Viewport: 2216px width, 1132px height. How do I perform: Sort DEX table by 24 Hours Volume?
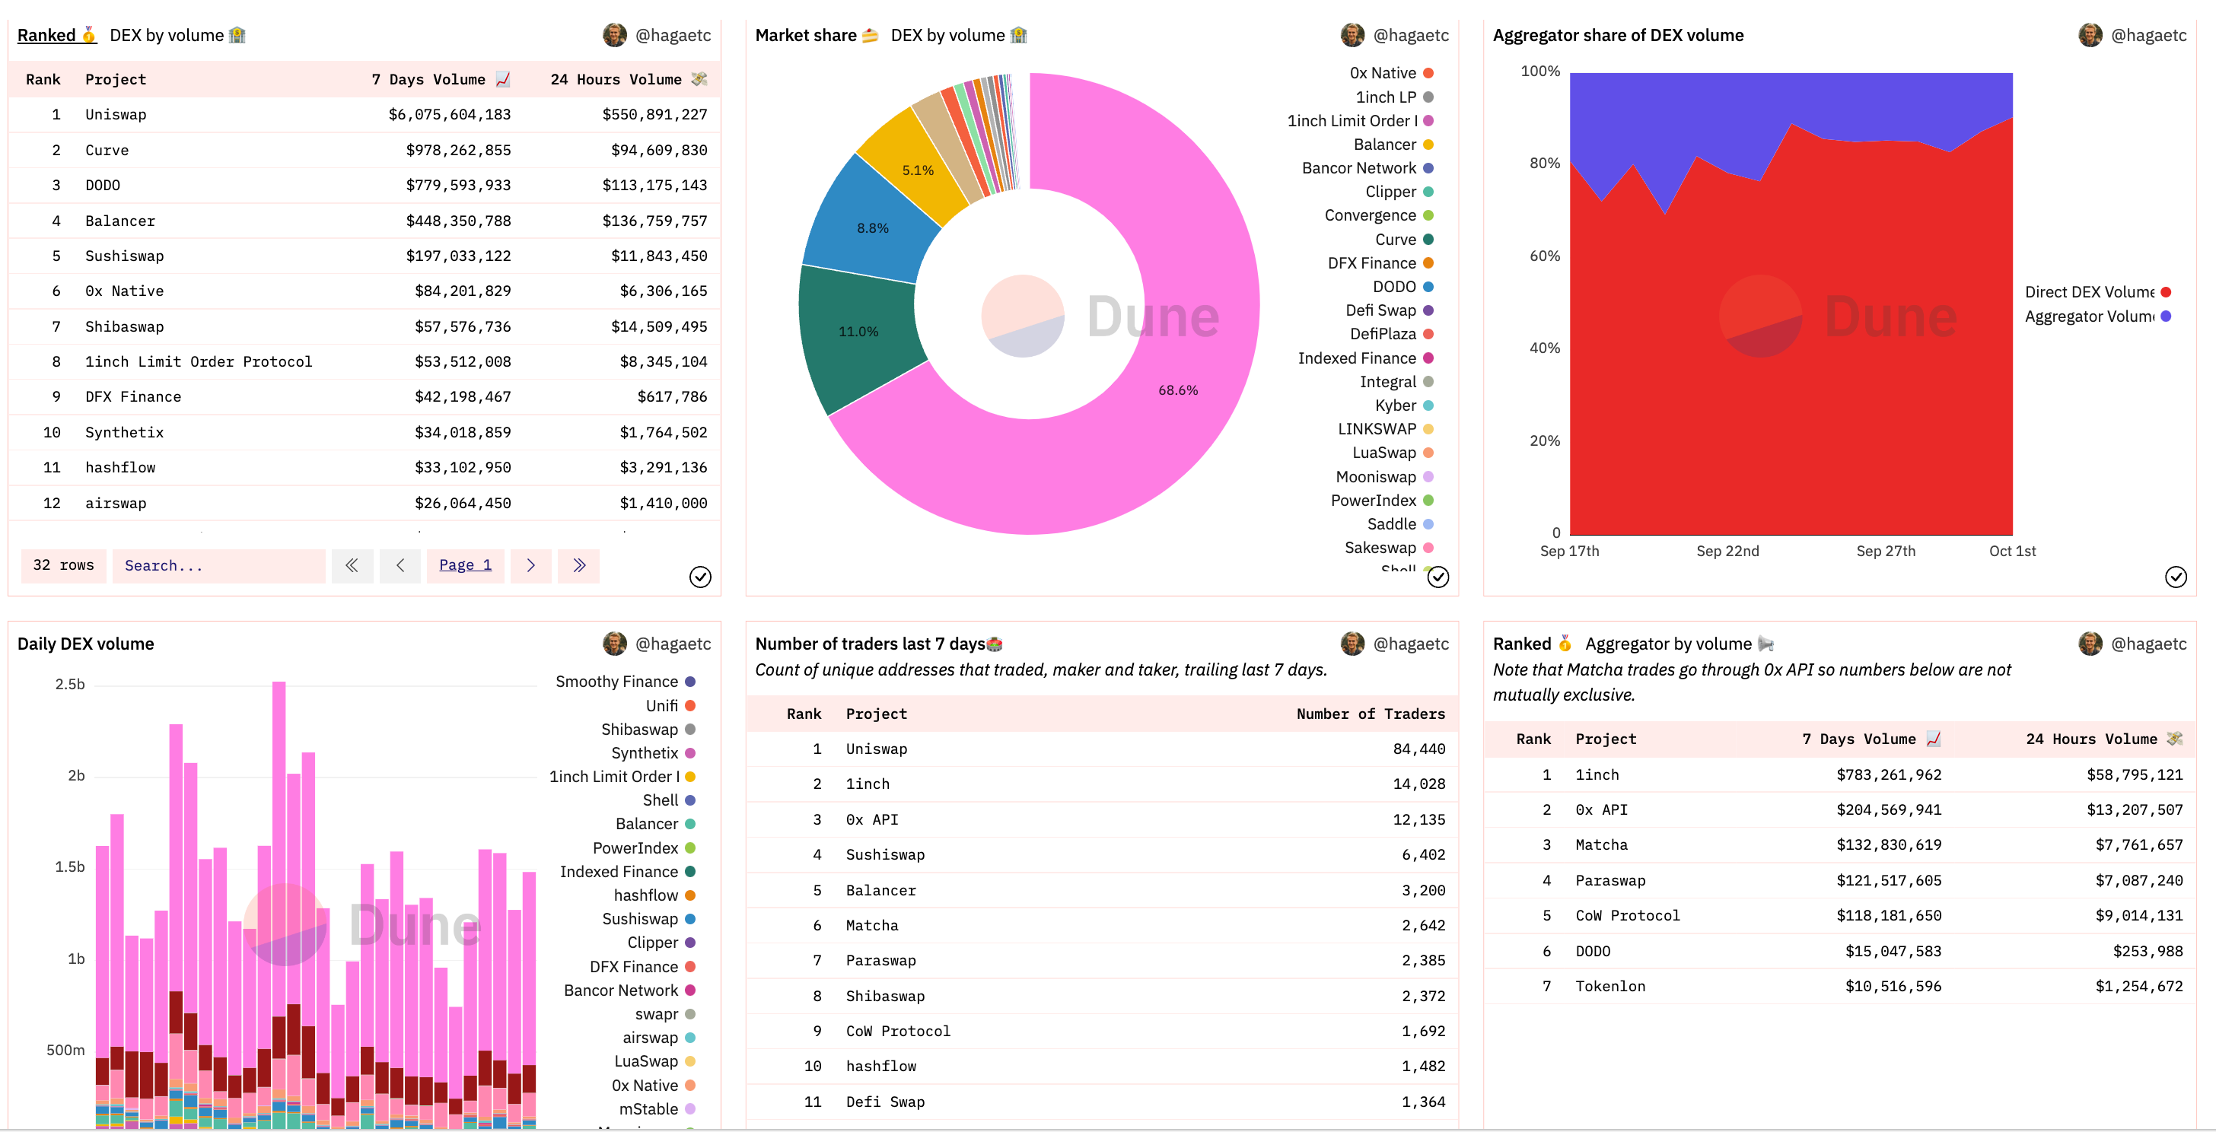pyautogui.click(x=628, y=79)
